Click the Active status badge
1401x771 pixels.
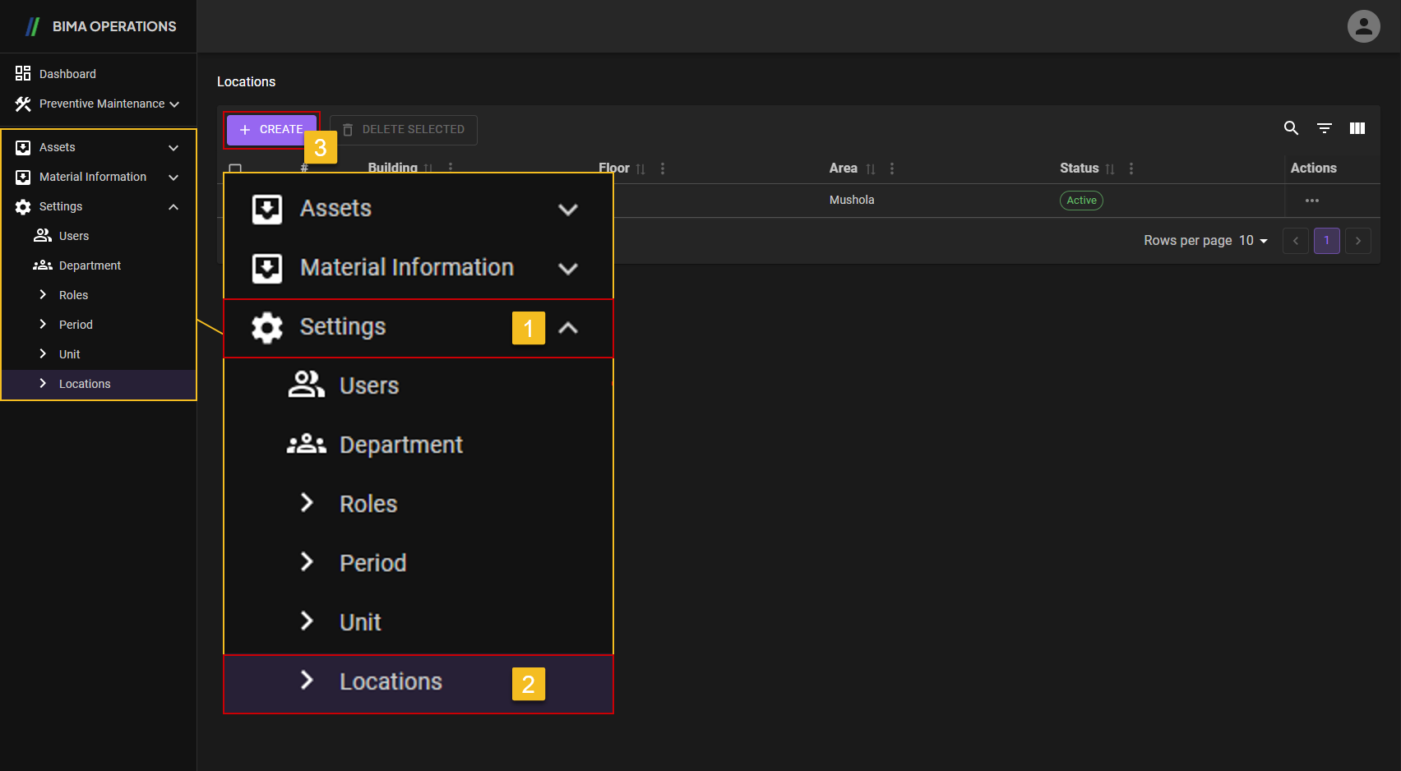pyautogui.click(x=1081, y=200)
